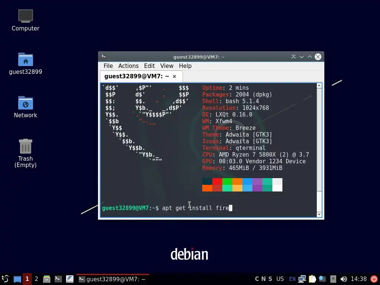Click the 'Shell: bash 5.1.4' line
The image size is (380, 285).
tap(230, 101)
